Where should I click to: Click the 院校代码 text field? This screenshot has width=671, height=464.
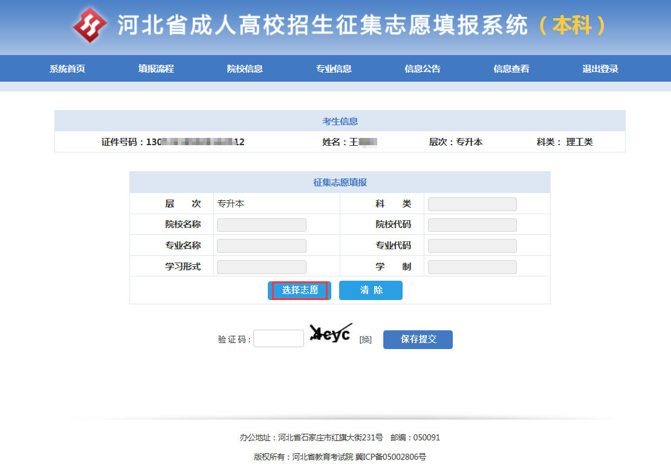pyautogui.click(x=472, y=225)
